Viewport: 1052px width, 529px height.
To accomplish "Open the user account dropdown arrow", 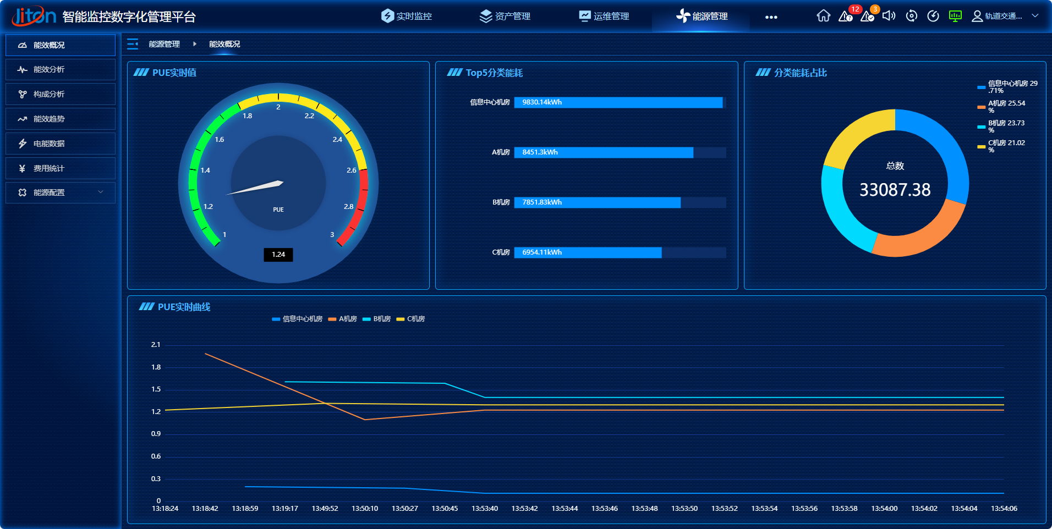I will point(1035,16).
